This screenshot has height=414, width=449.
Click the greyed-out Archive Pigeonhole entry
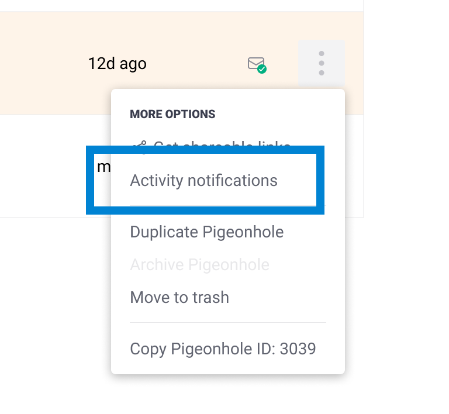(199, 265)
